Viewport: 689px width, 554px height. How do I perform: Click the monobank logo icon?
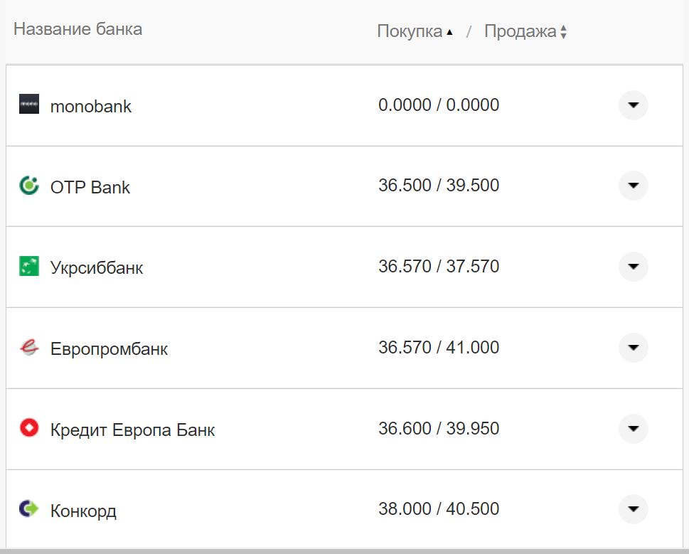(28, 105)
